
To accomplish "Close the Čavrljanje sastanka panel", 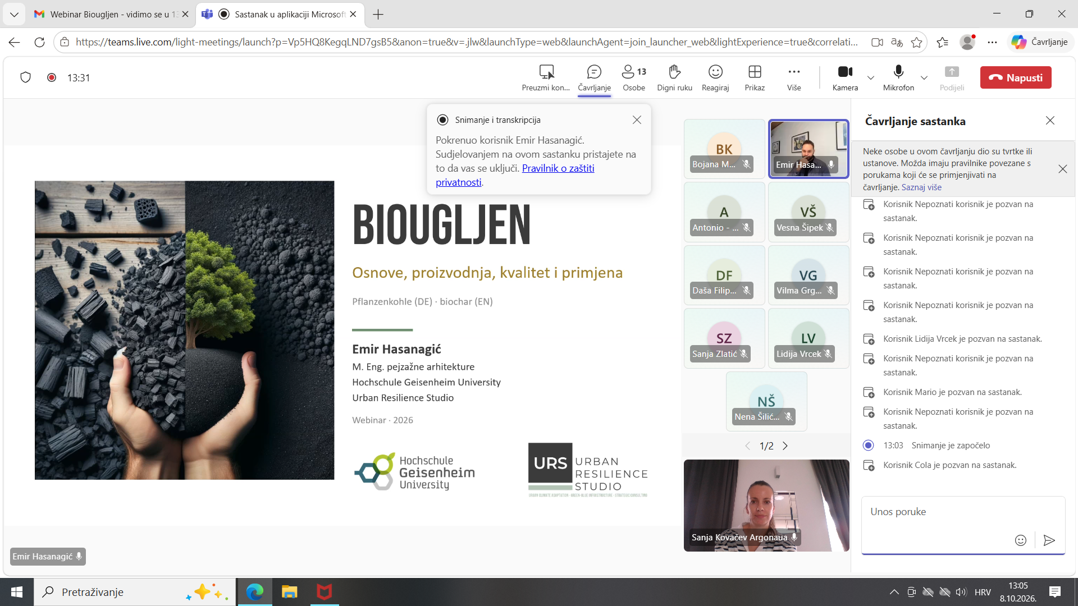I will click(x=1050, y=121).
